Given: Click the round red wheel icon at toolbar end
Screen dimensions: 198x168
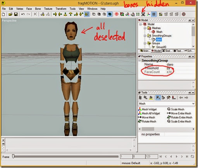Looking at the screenshot, I should coord(184,14).
